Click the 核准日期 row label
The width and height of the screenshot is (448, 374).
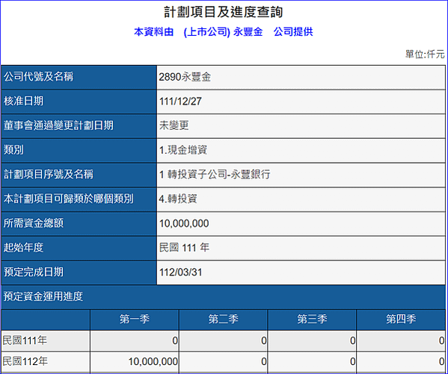(x=23, y=101)
